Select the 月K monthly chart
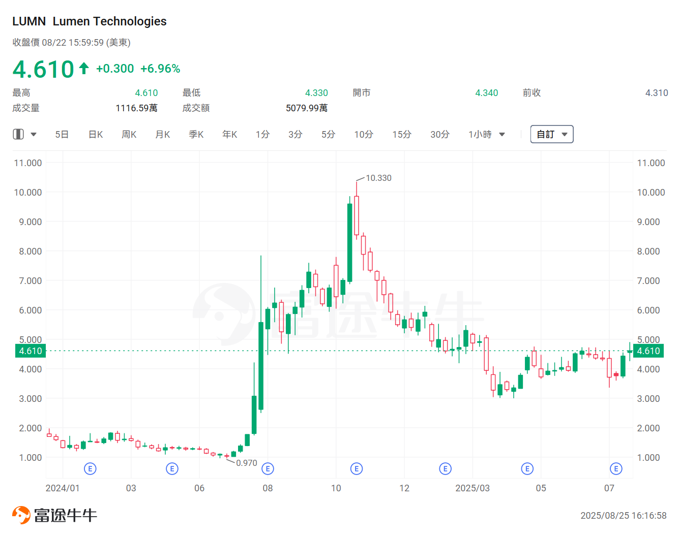679x536 pixels. tap(162, 134)
